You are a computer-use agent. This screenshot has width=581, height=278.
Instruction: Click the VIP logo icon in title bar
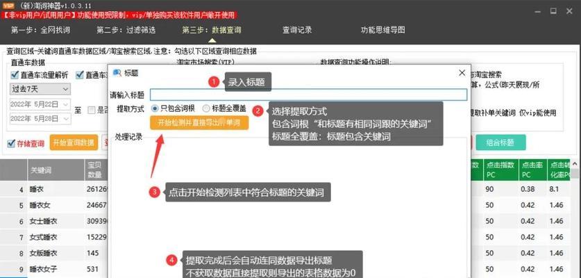(x=8, y=6)
